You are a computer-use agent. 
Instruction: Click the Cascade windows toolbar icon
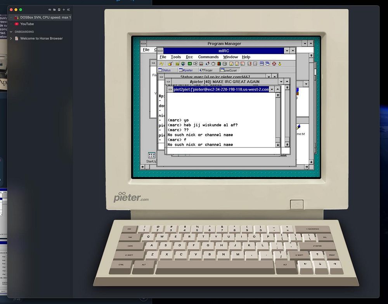click(x=267, y=64)
